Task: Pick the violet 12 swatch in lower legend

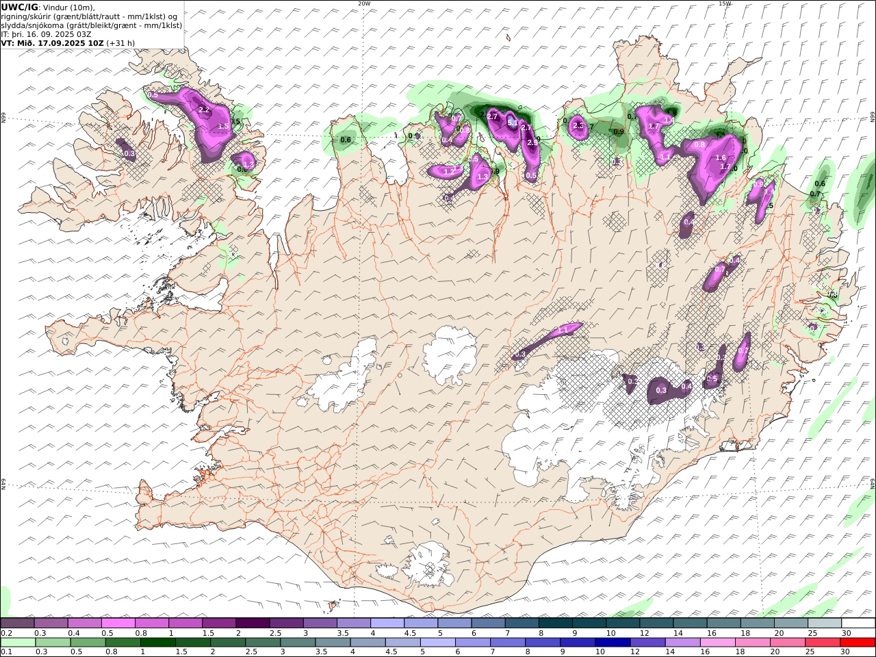Action: [648, 643]
